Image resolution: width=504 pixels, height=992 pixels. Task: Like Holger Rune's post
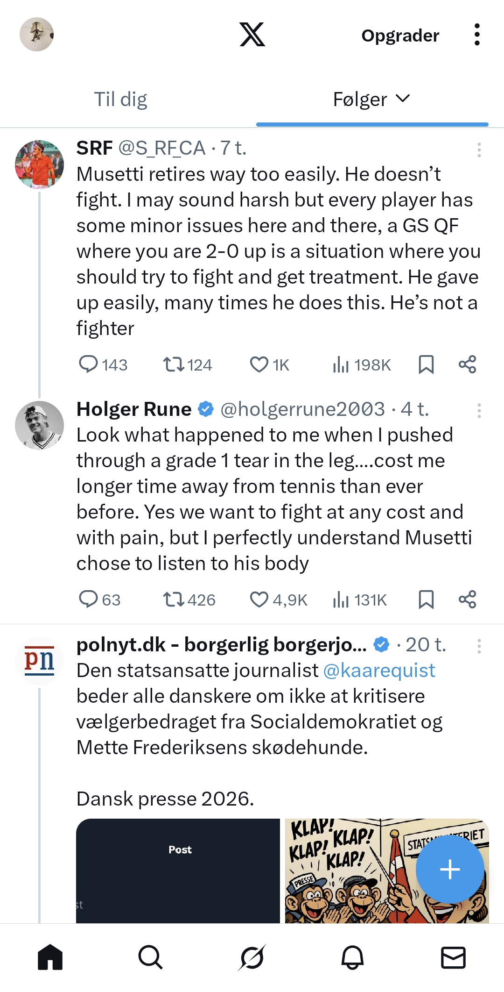coord(259,599)
